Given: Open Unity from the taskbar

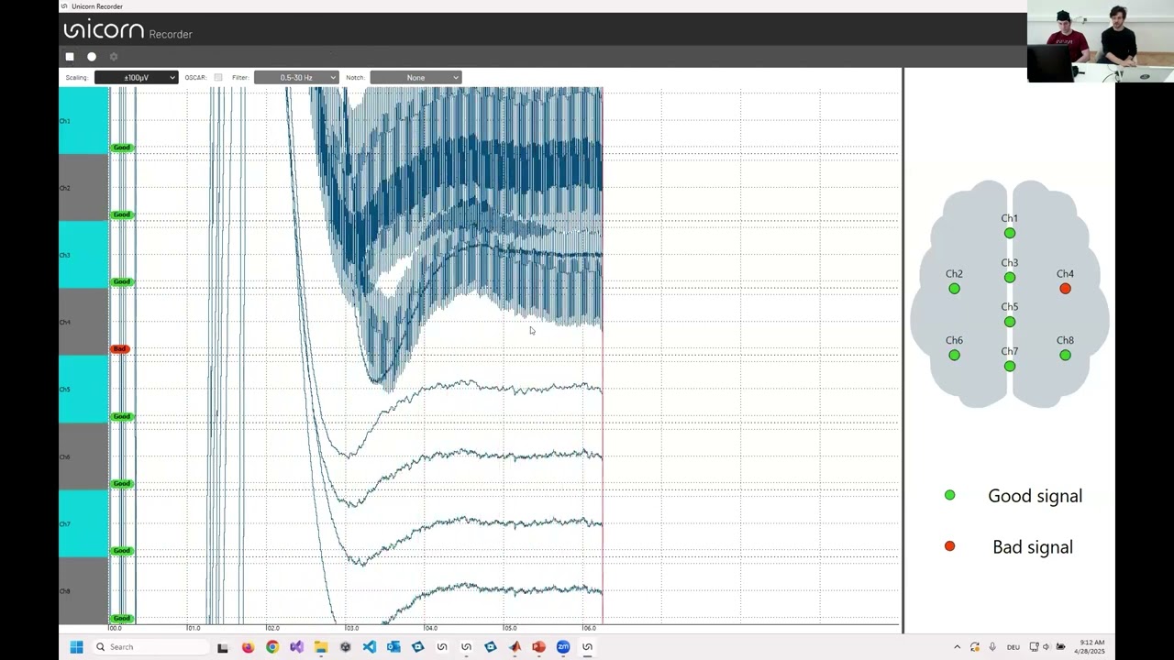Looking at the screenshot, I should click(x=345, y=647).
